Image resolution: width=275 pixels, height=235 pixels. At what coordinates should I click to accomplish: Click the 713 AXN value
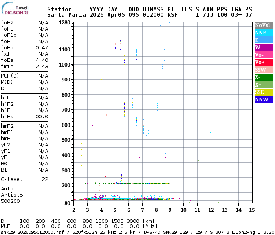click(208, 15)
